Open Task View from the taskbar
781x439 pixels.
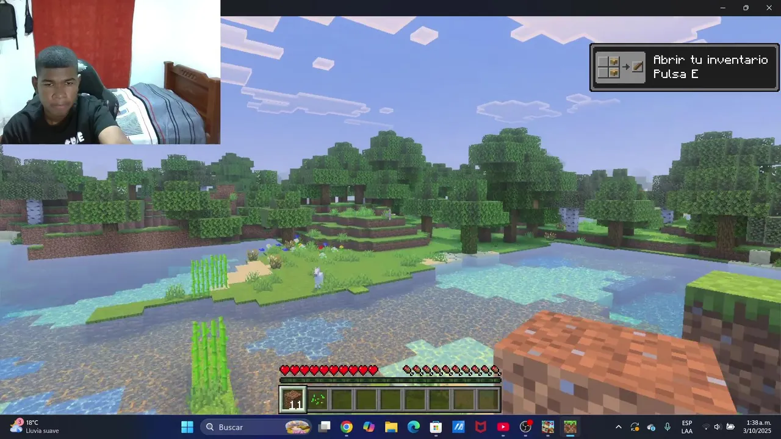pyautogui.click(x=325, y=427)
